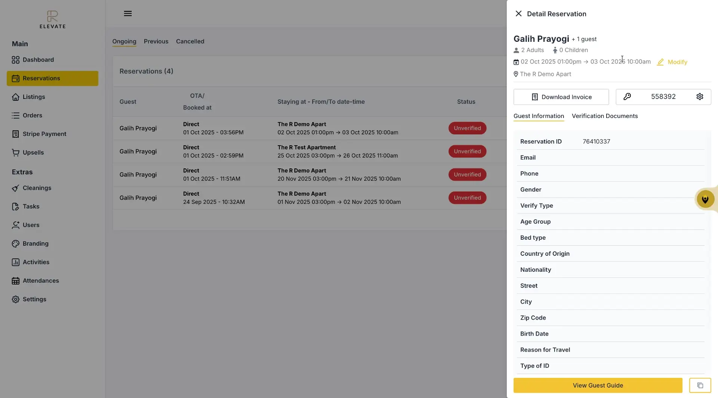Open Listings from the sidebar
The image size is (718, 398).
point(33,97)
